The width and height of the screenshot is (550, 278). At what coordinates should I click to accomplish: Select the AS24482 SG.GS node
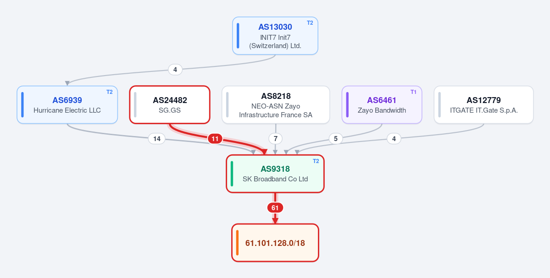[x=170, y=105]
